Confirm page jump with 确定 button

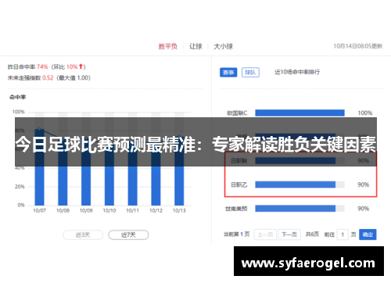click(368, 235)
